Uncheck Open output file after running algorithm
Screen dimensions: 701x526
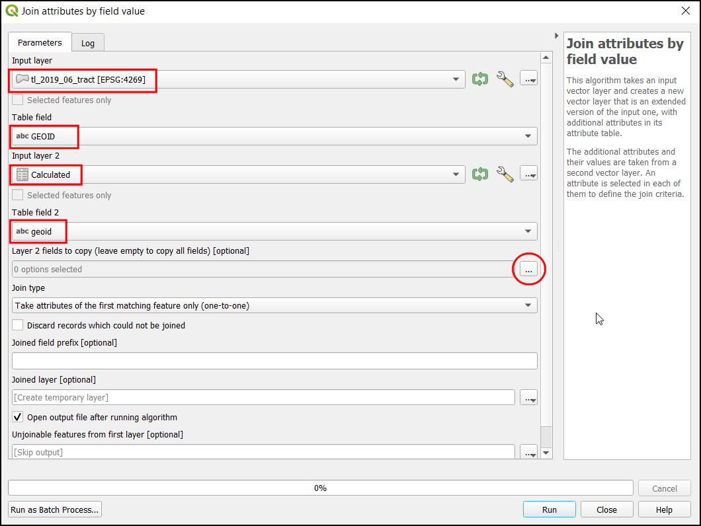pos(18,418)
